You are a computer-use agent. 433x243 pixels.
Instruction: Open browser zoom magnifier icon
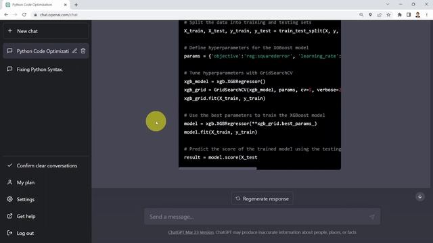pyautogui.click(x=361, y=15)
